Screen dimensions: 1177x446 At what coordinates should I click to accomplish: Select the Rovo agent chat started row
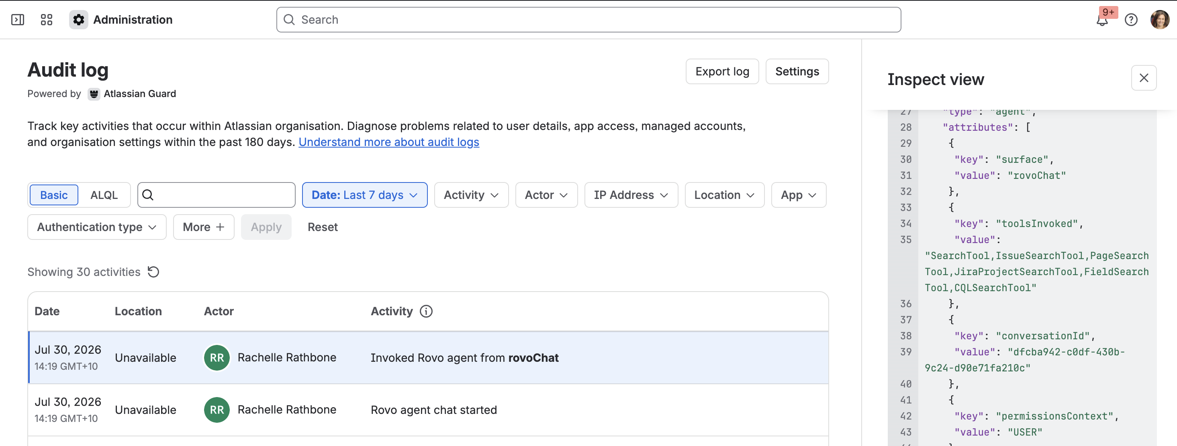pos(428,410)
